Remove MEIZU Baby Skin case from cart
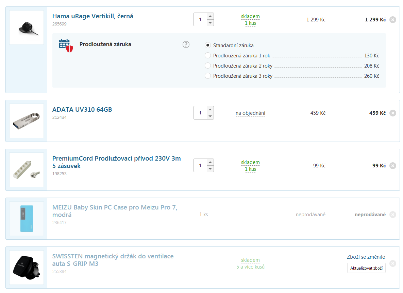Image resolution: width=403 pixels, height=293 pixels. (392, 215)
